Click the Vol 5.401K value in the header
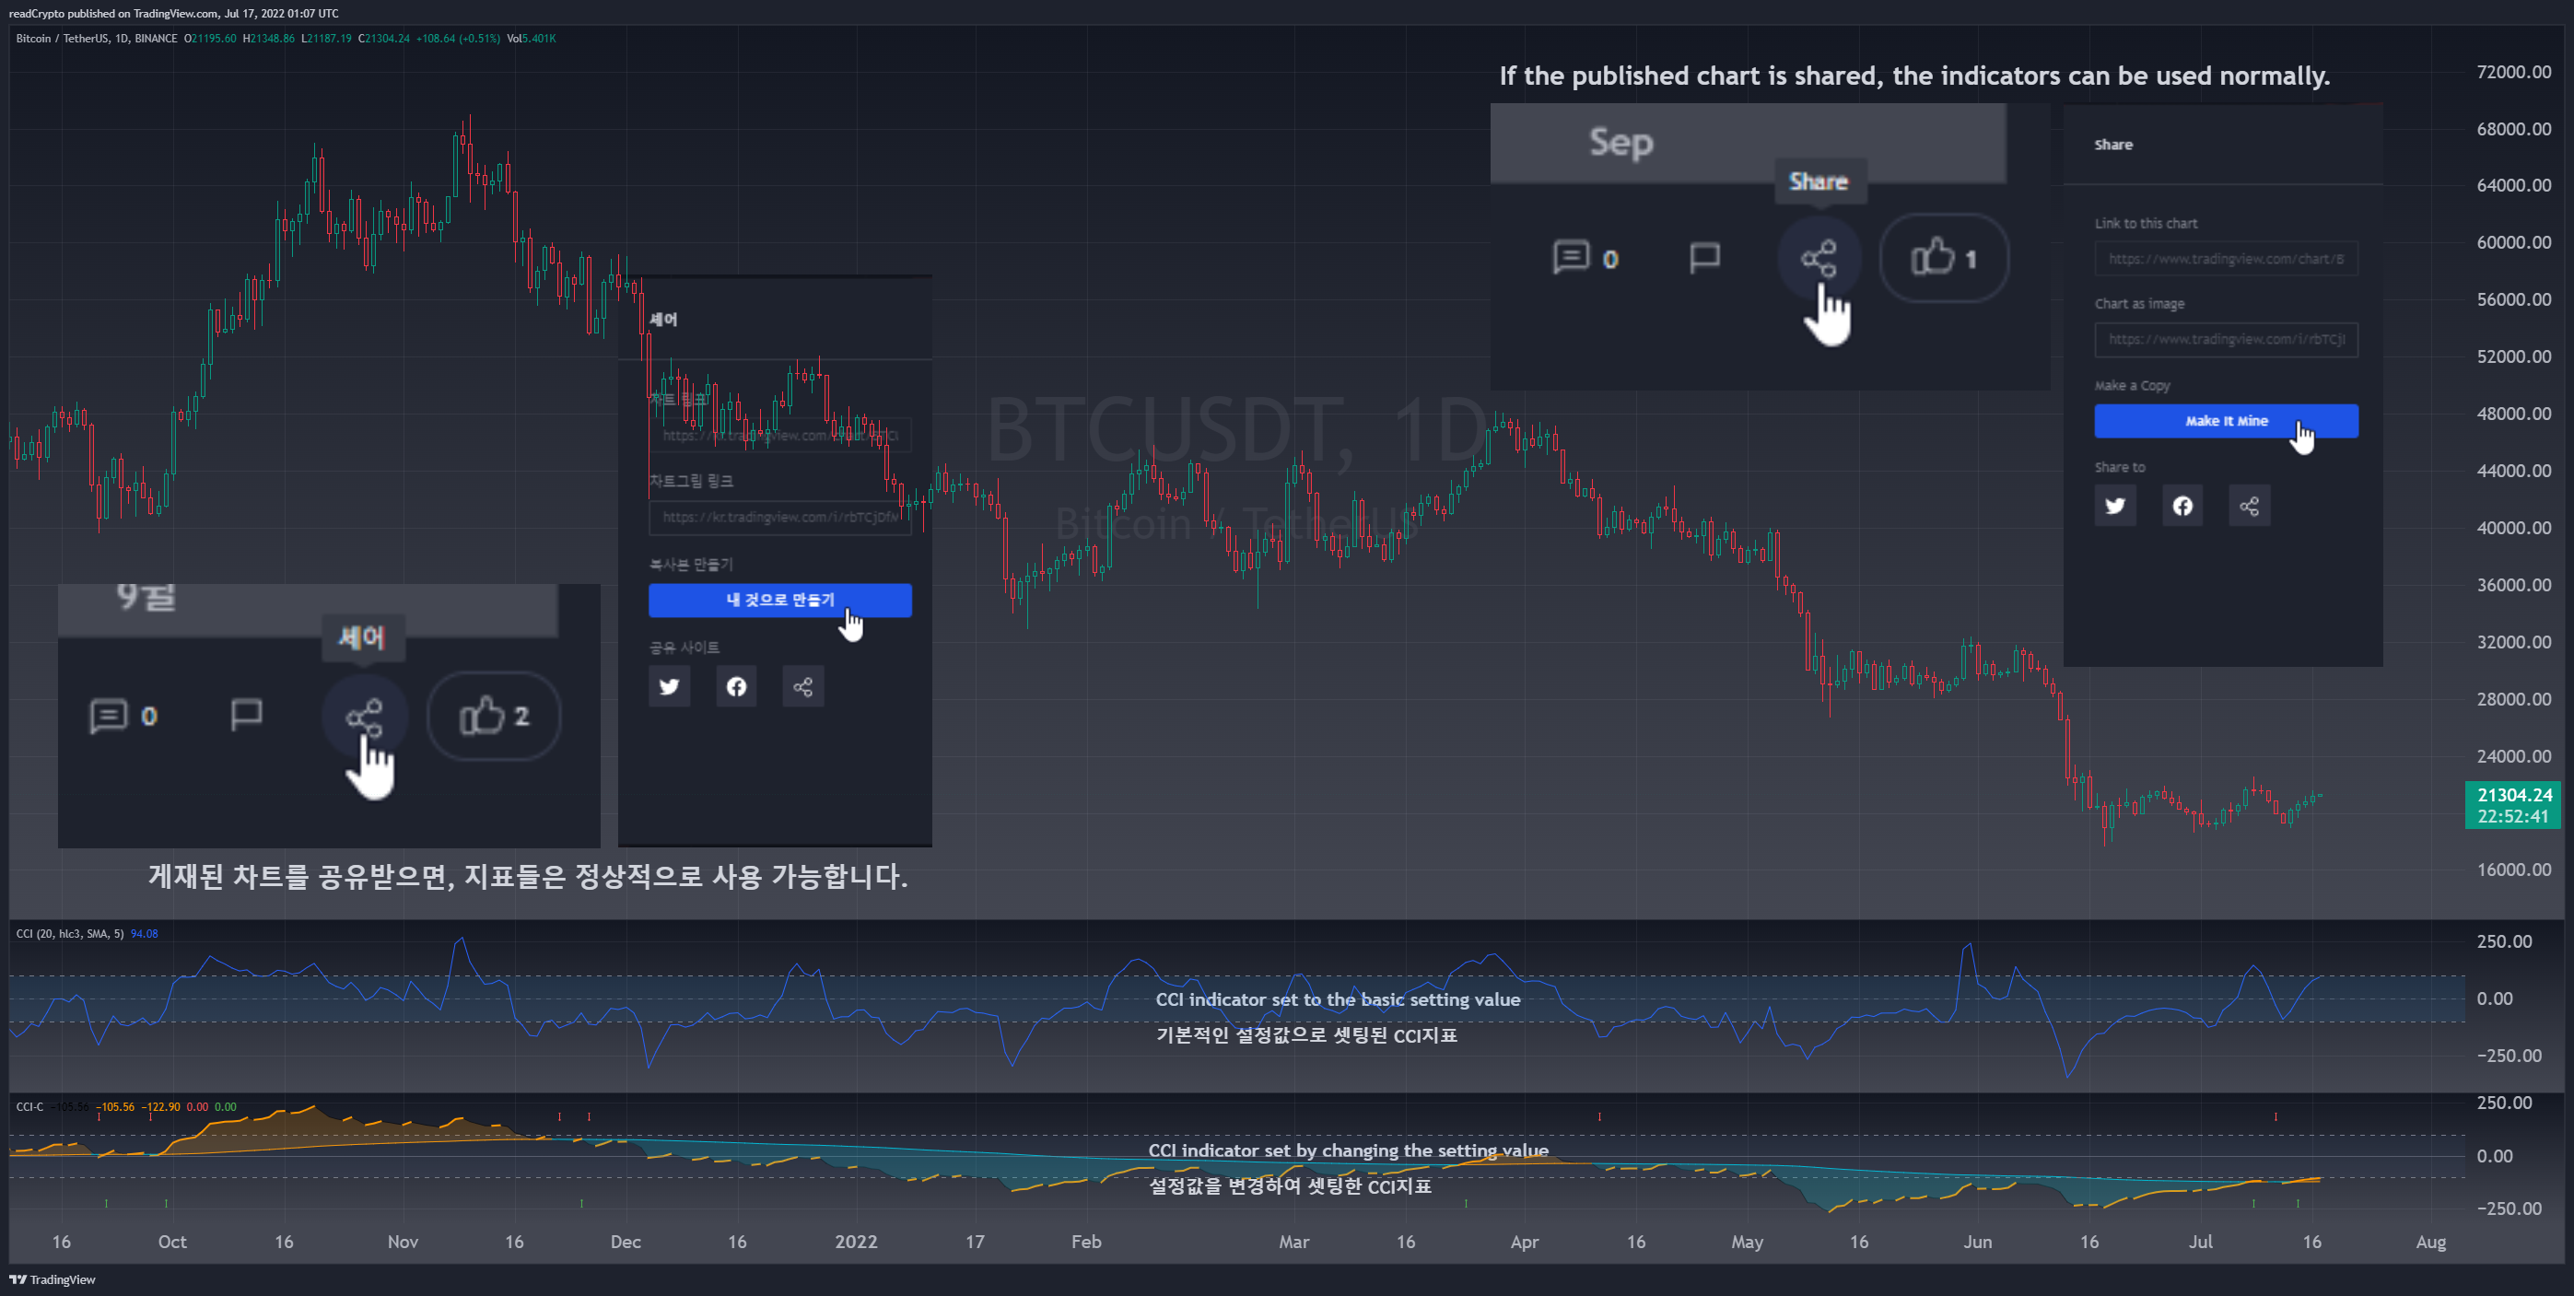Viewport: 2574px width, 1296px height. coord(532,38)
